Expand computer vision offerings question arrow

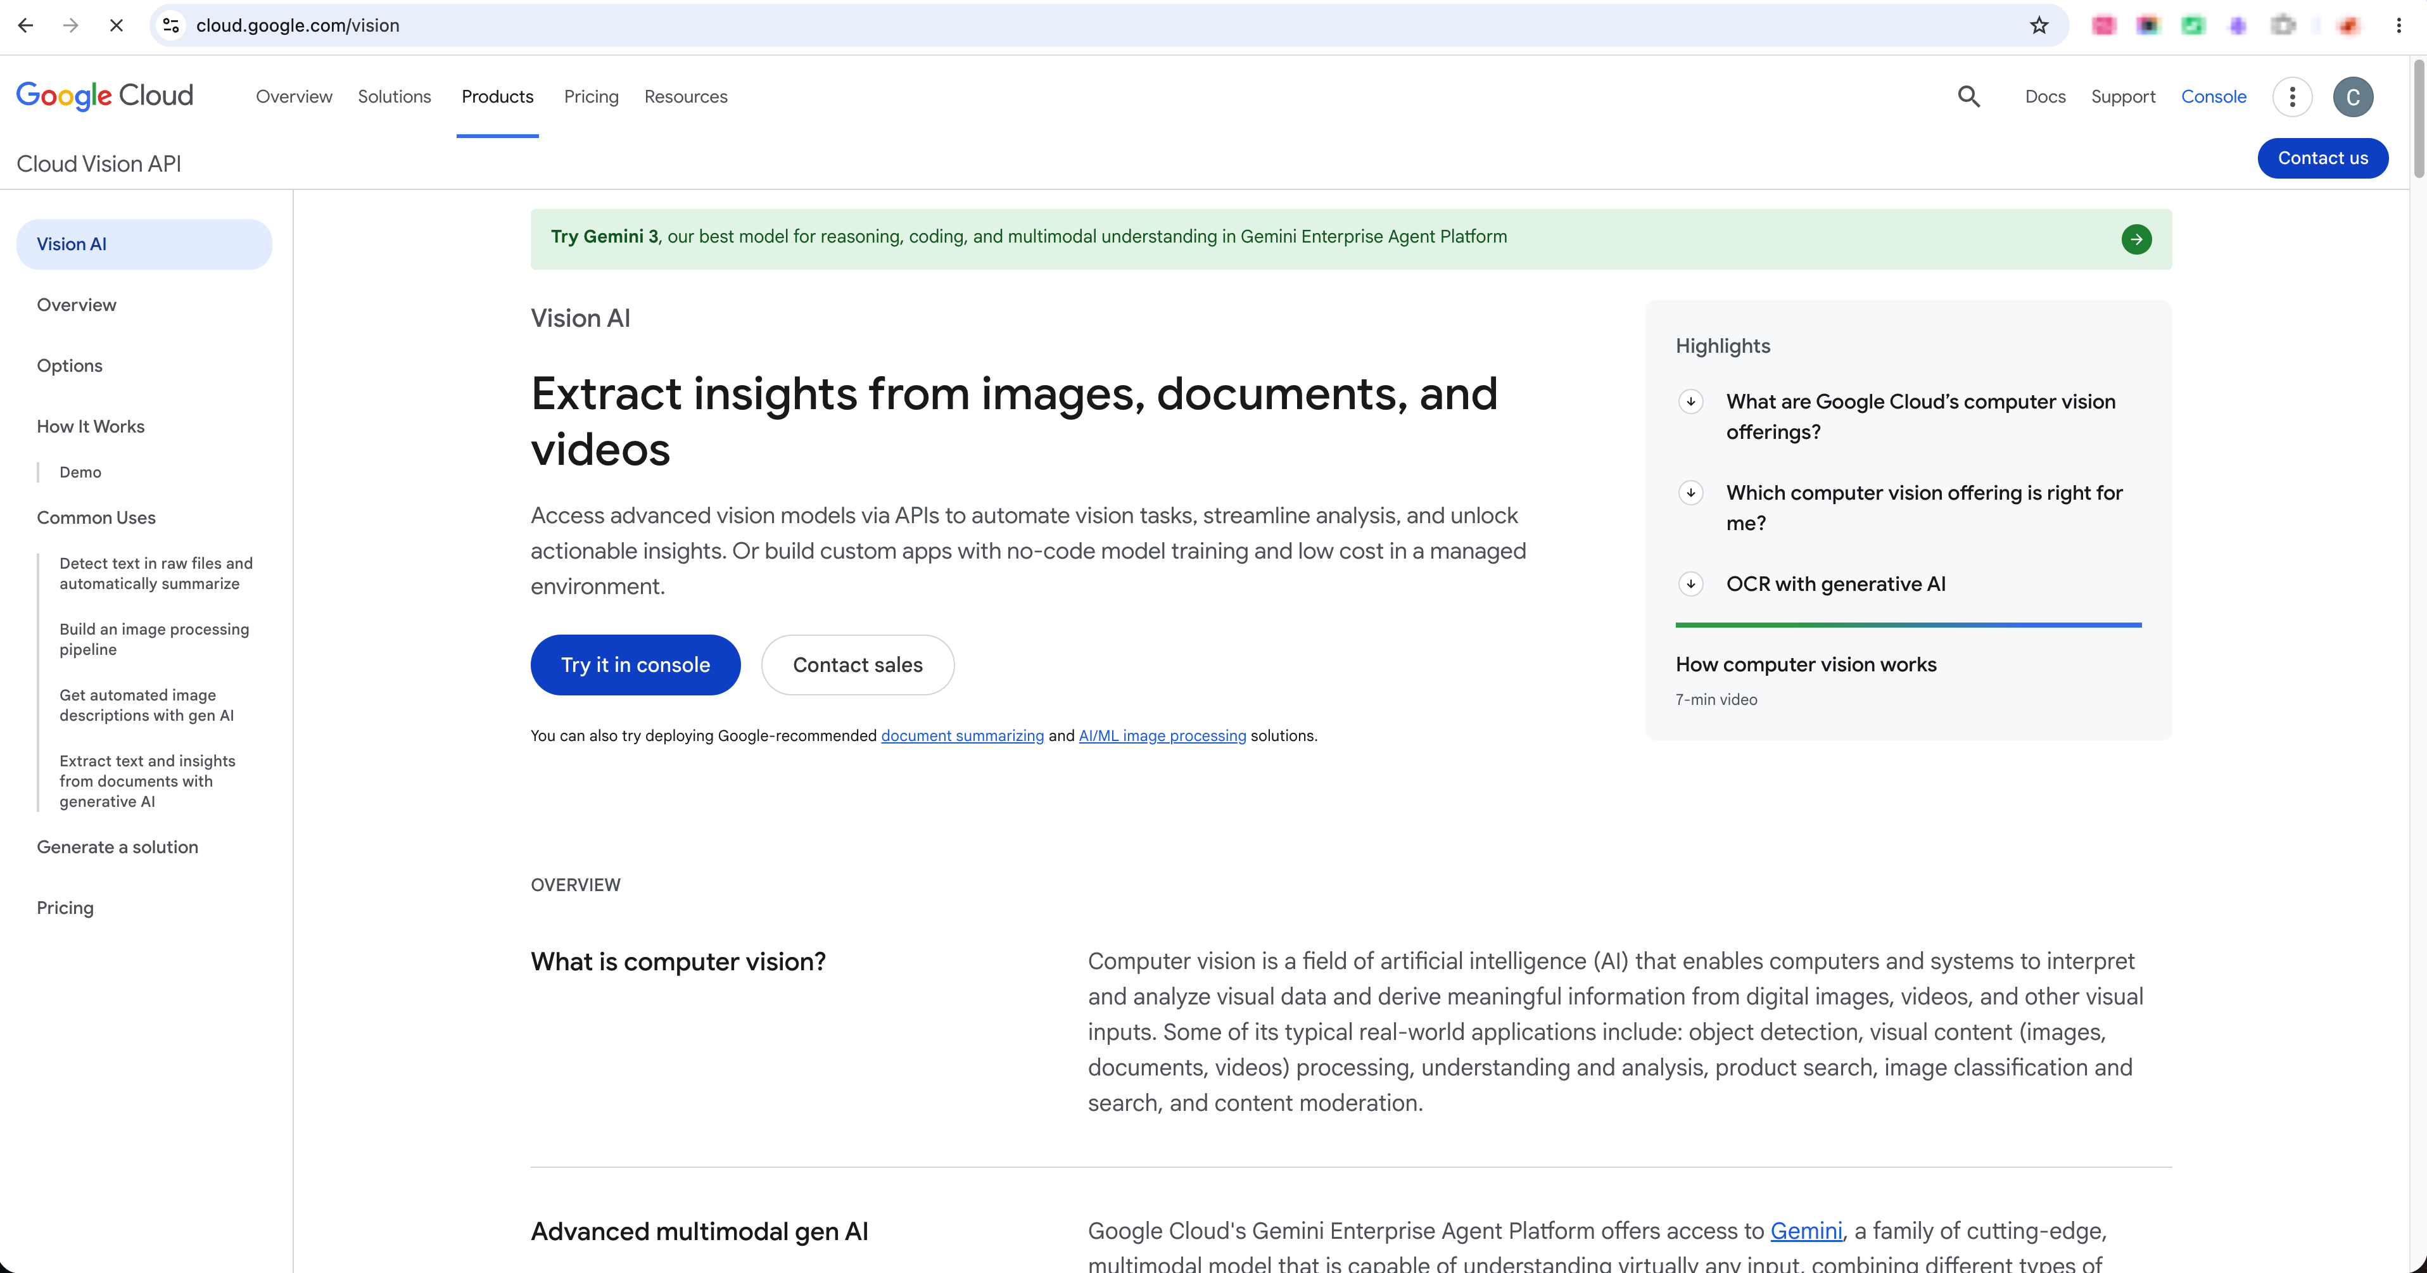click(x=1690, y=402)
